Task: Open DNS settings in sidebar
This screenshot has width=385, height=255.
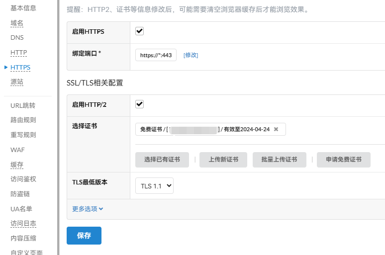Action: pos(17,37)
